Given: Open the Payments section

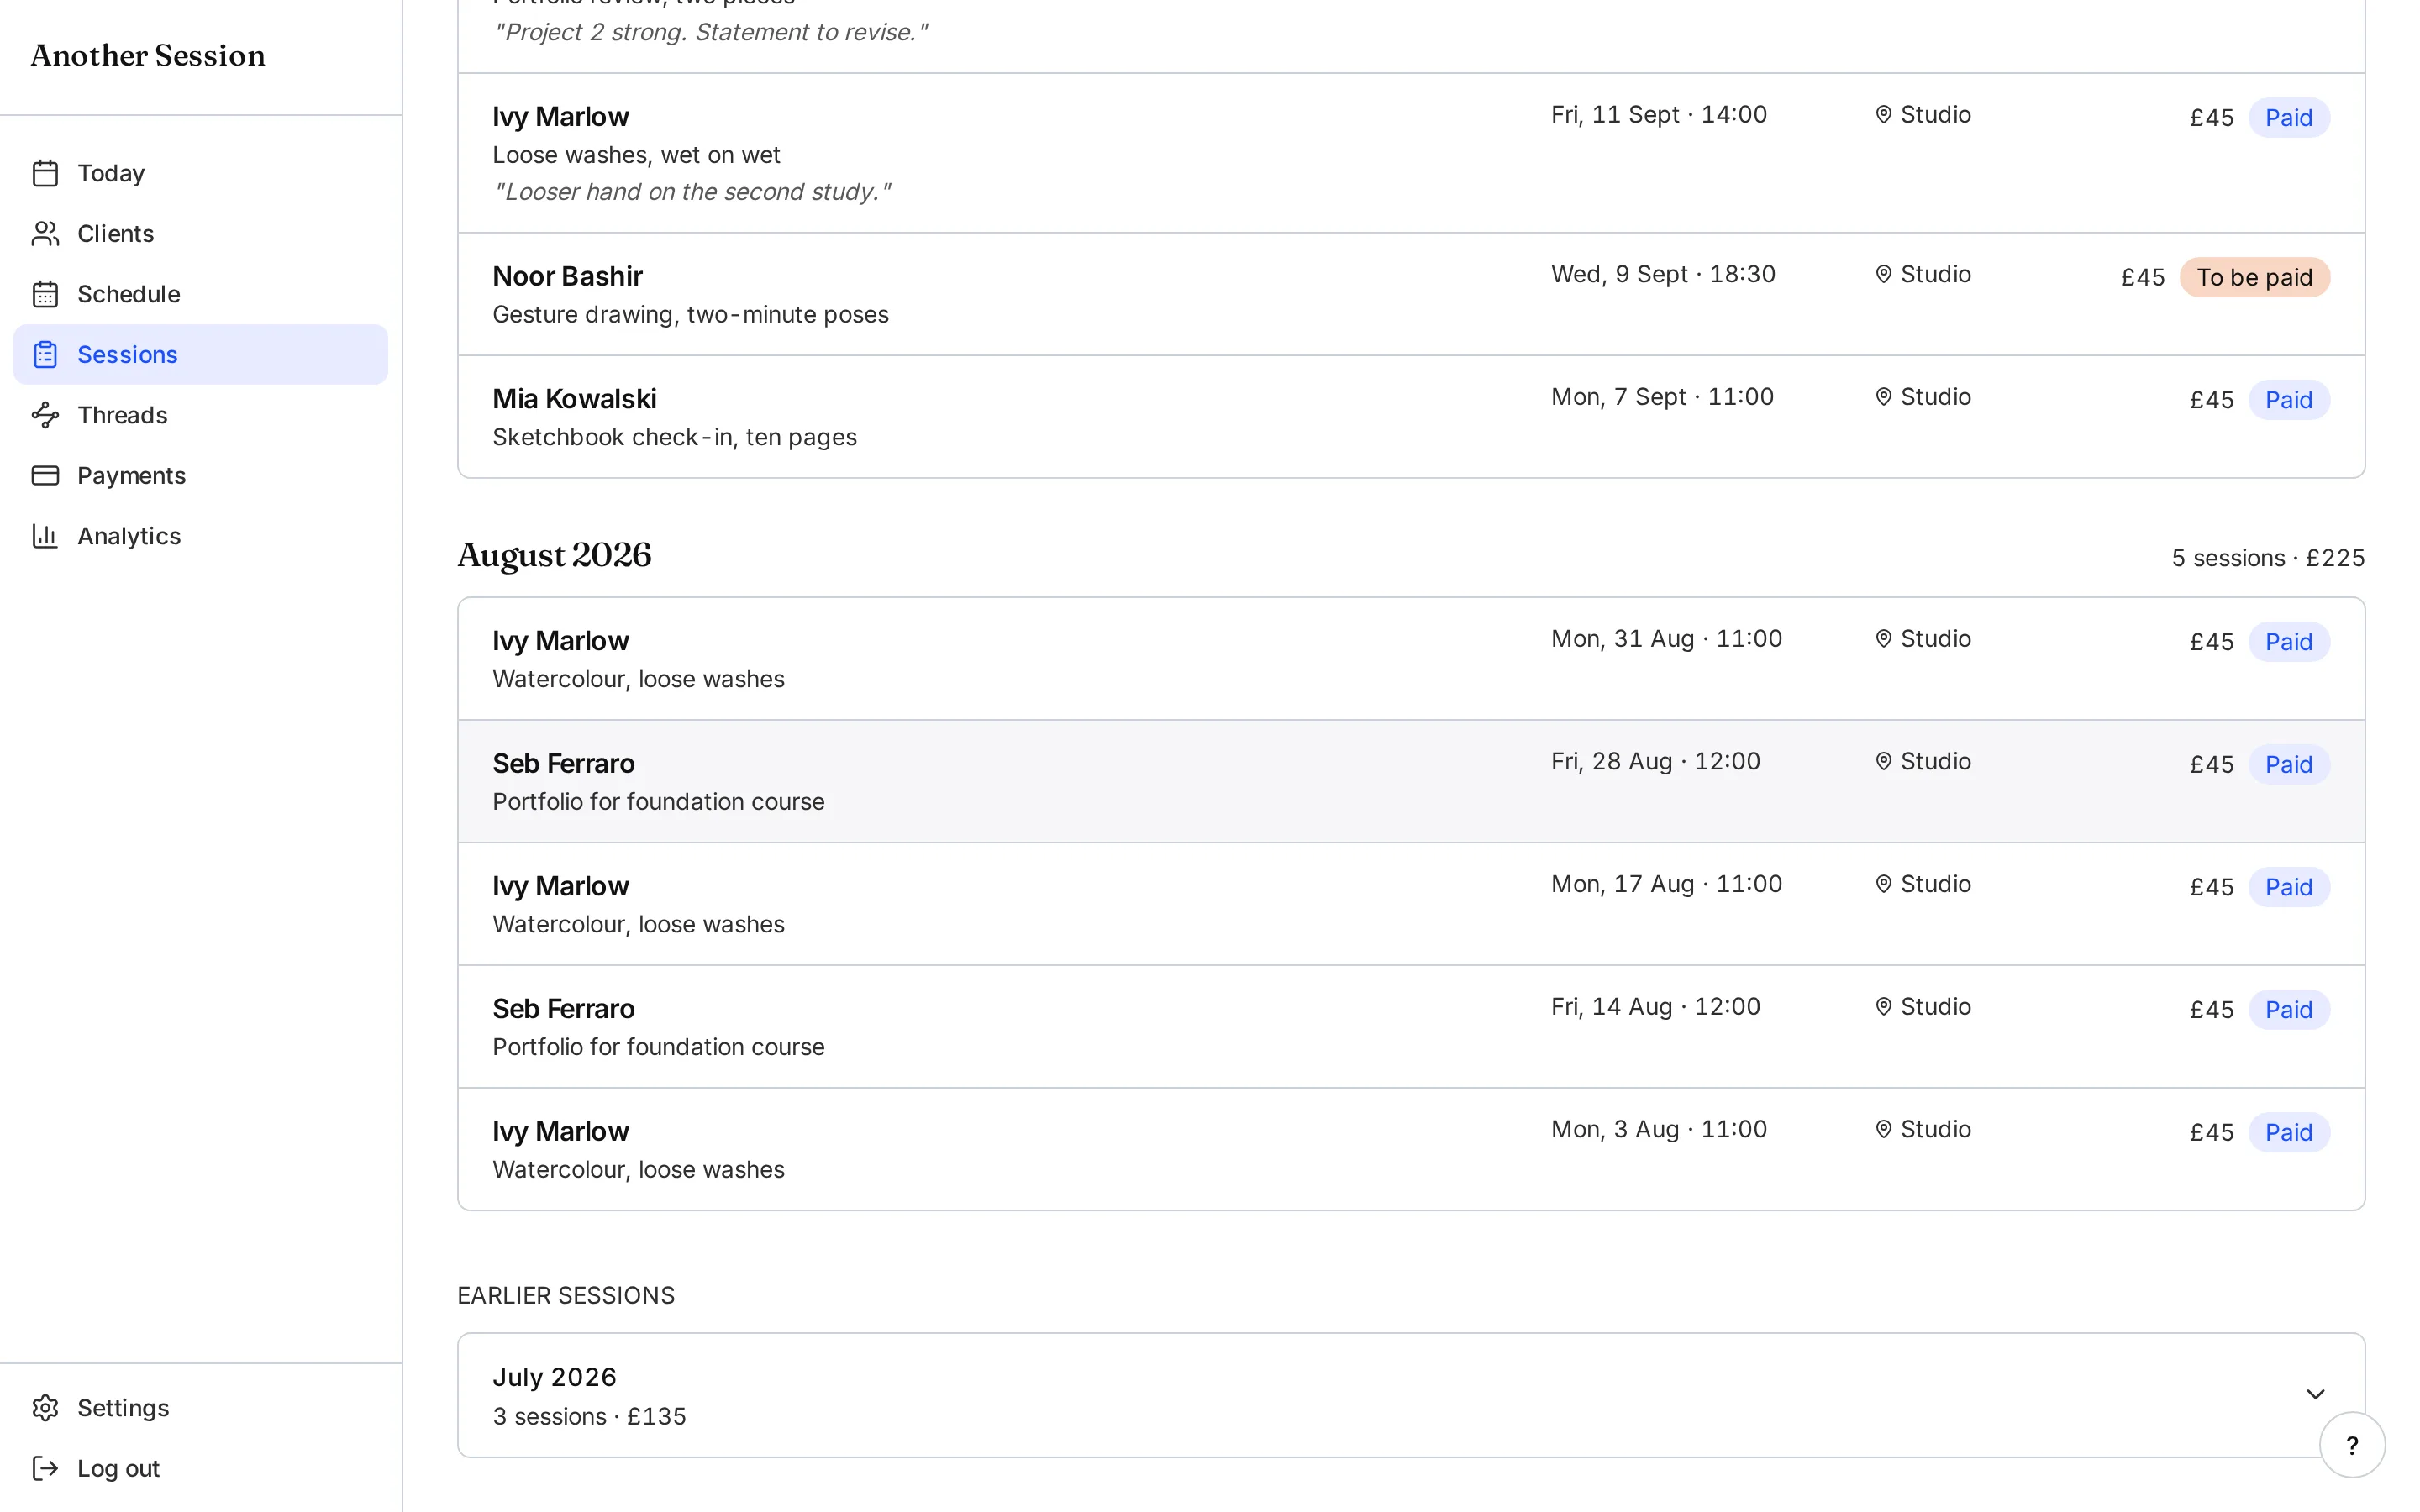Looking at the screenshot, I should point(200,475).
